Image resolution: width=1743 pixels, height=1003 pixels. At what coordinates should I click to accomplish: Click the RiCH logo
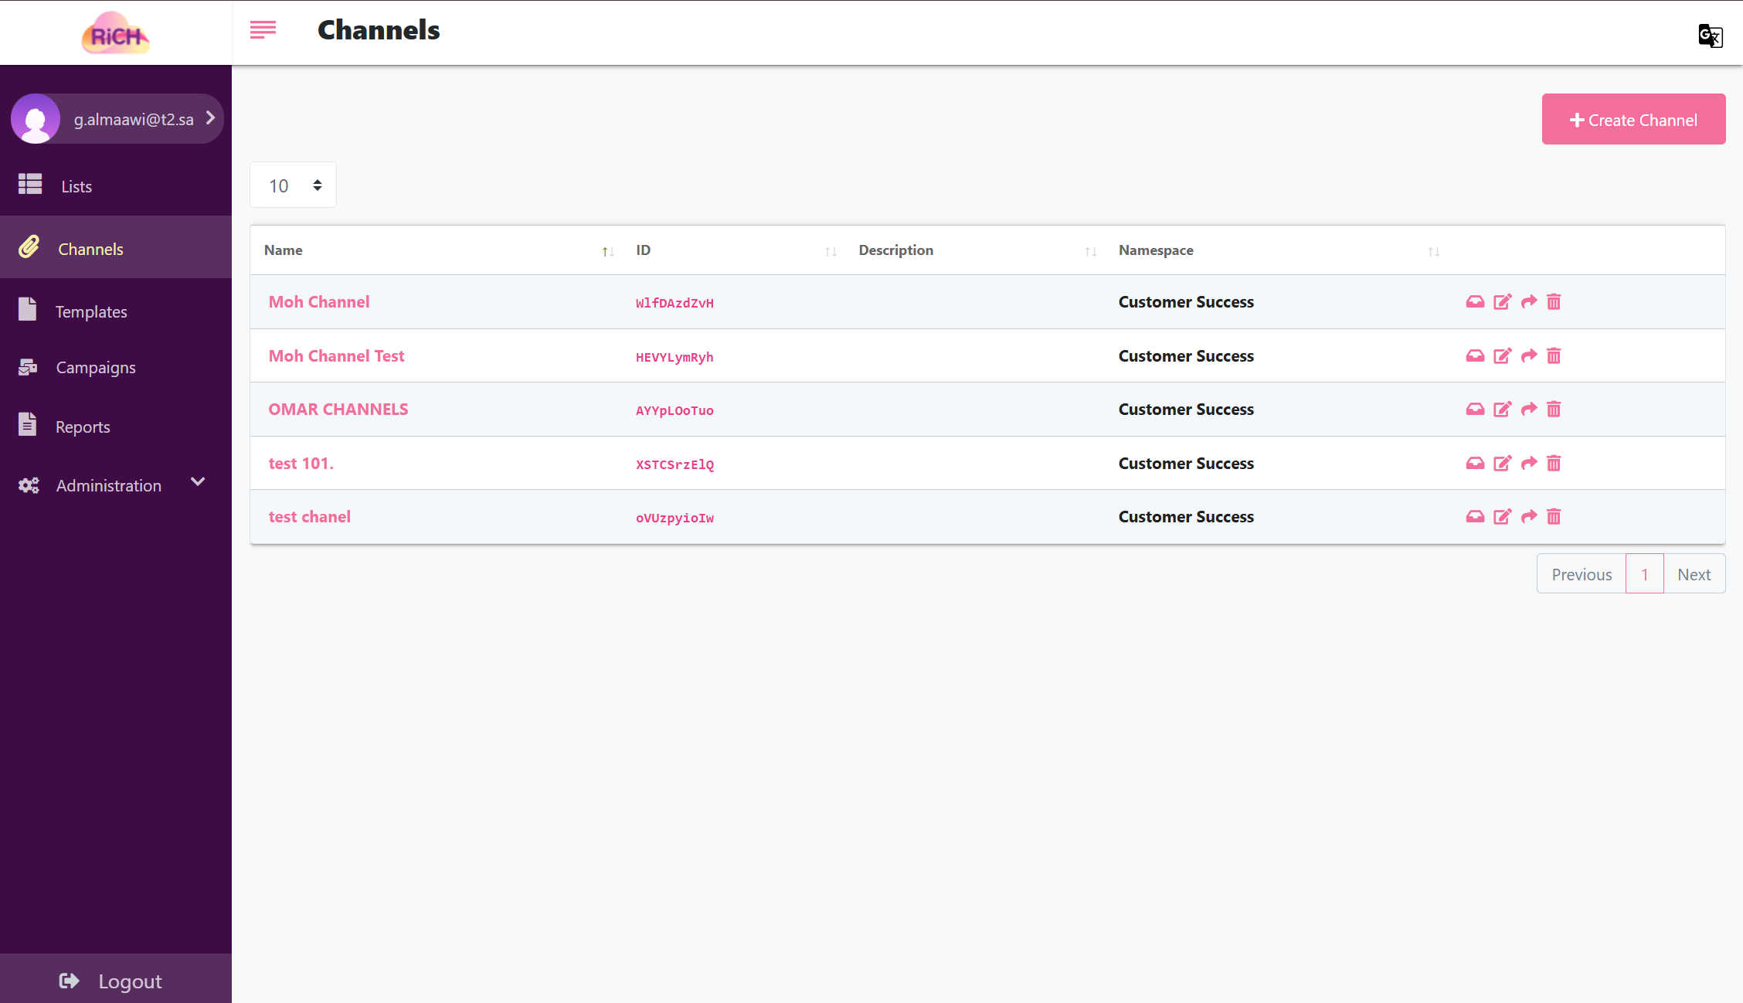[x=116, y=33]
